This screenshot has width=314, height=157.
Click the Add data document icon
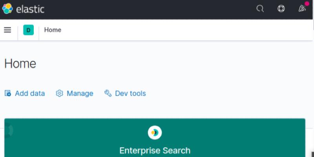[8, 93]
